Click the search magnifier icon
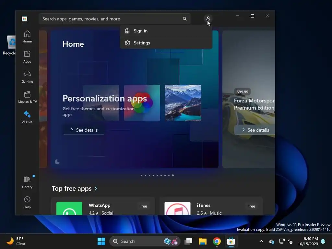Viewport: 332px width, 249px height. (x=184, y=19)
